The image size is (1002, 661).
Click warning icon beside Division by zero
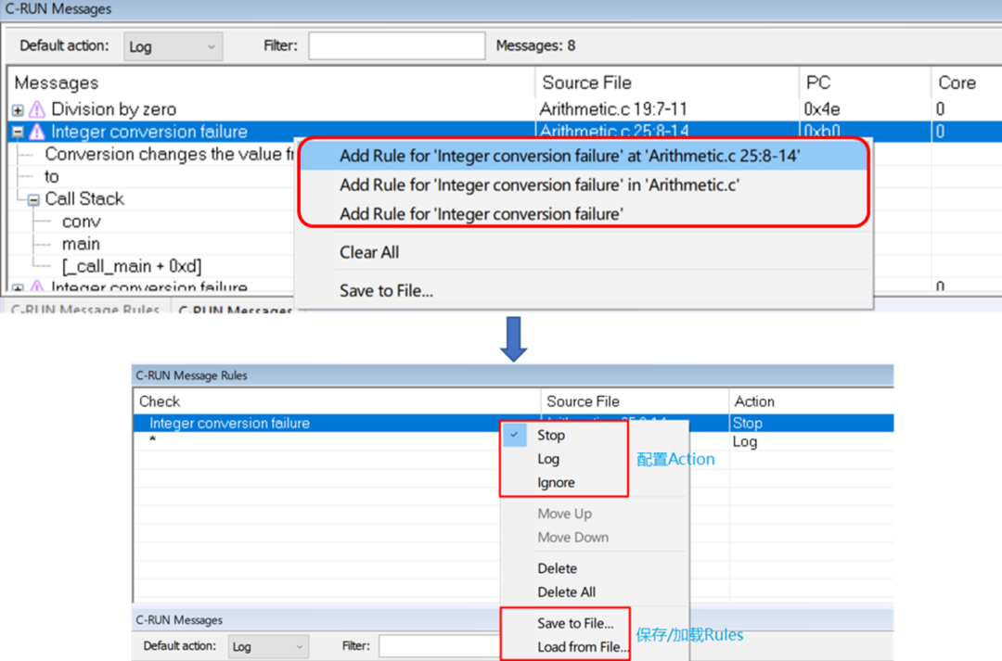pos(37,109)
